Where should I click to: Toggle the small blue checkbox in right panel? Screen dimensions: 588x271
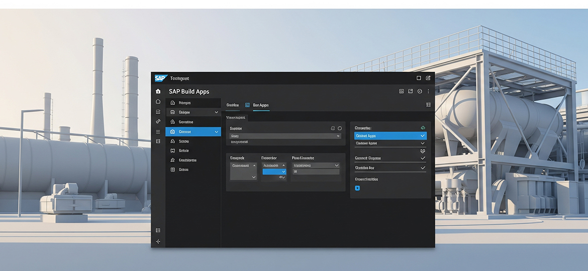tap(358, 188)
